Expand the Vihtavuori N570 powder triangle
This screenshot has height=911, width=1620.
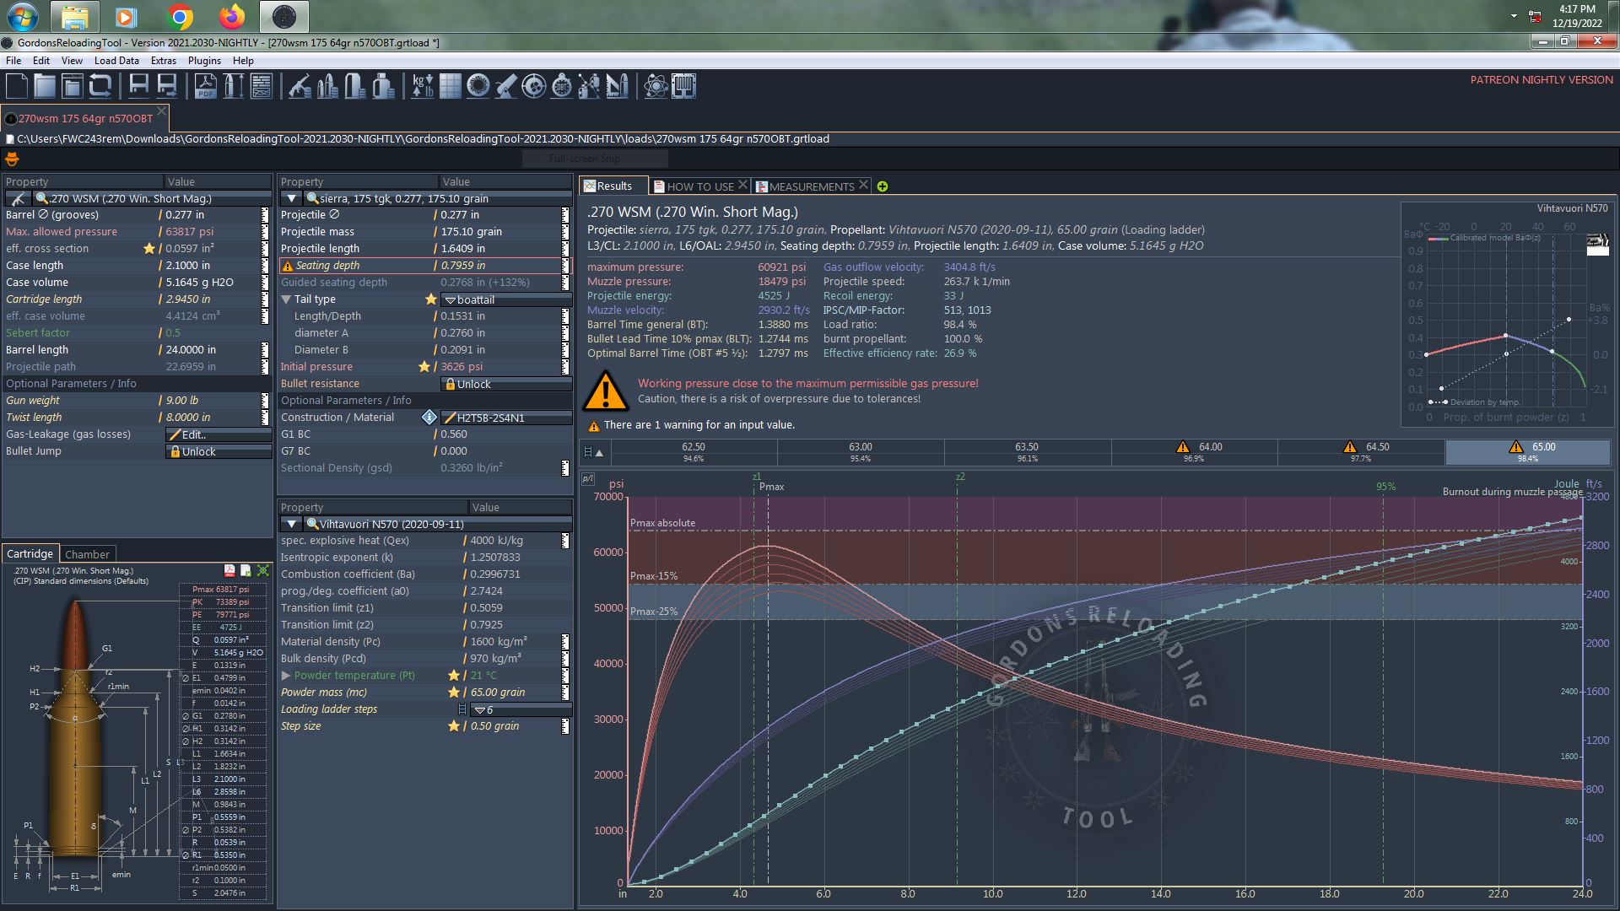click(x=291, y=525)
